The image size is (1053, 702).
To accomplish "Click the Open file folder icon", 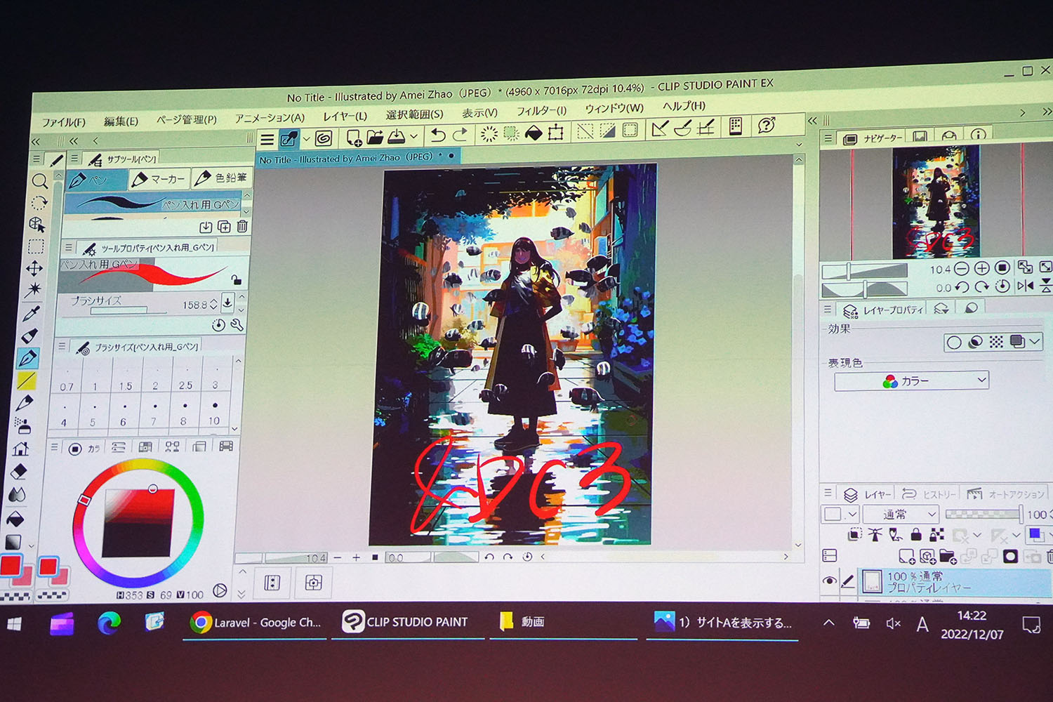I will pos(375,136).
